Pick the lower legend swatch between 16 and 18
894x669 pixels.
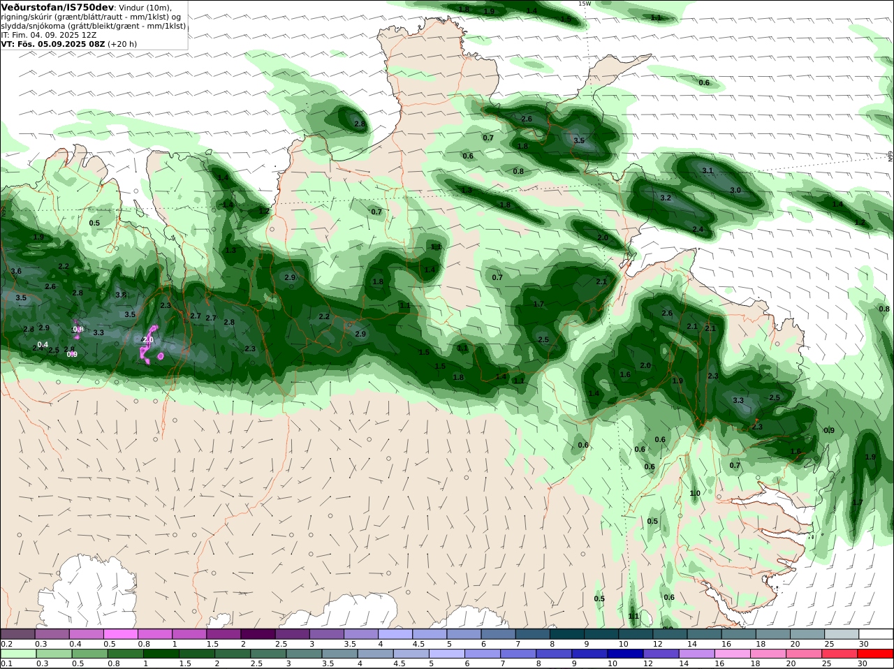(x=733, y=654)
